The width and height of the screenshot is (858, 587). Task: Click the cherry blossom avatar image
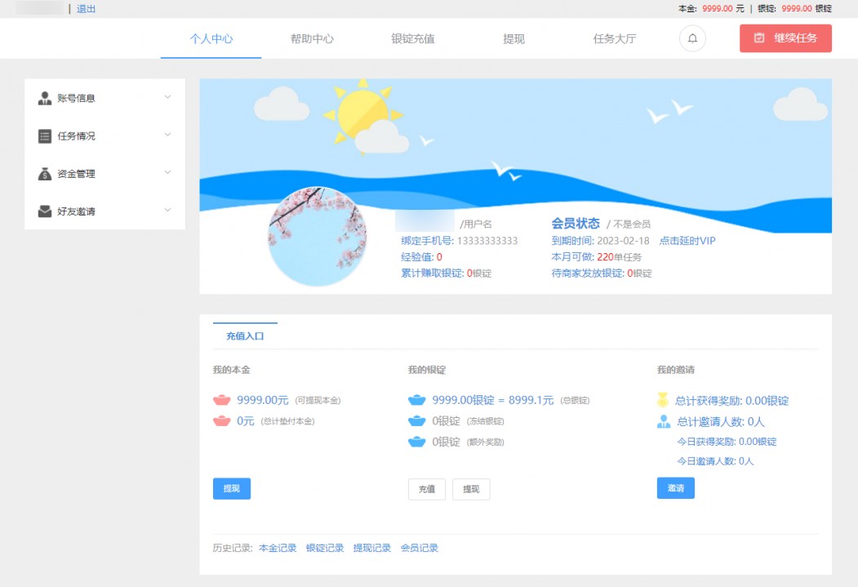click(318, 236)
